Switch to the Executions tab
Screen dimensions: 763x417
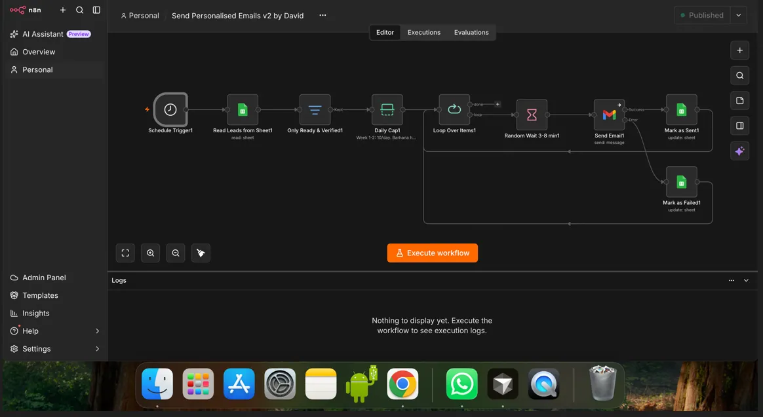pyautogui.click(x=424, y=33)
